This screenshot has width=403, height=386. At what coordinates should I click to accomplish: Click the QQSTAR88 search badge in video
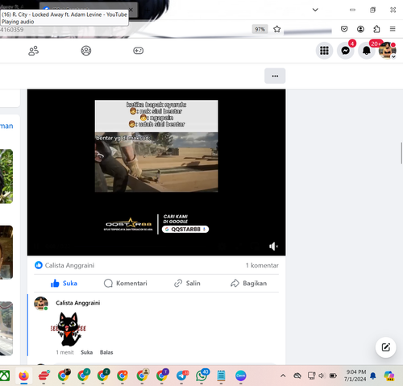click(x=185, y=229)
